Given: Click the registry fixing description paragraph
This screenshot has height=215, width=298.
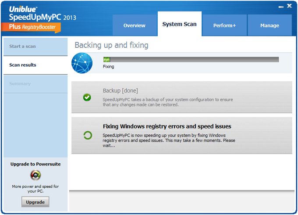Looking at the screenshot, I should tap(169, 140).
